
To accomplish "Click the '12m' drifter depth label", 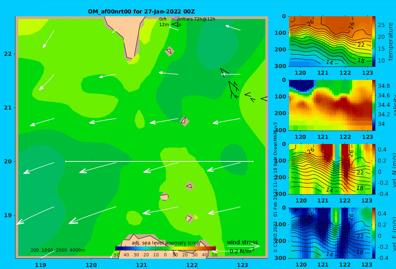I will pyautogui.click(x=164, y=25).
